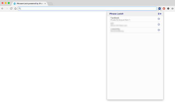Click the Phrase-Lock® popup title

[116, 14]
